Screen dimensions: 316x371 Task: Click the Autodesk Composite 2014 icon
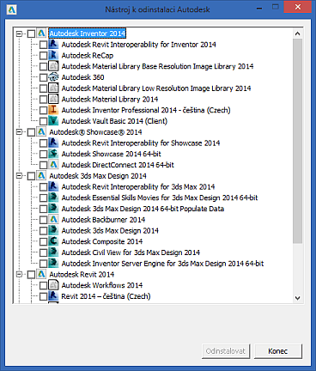coord(53,241)
